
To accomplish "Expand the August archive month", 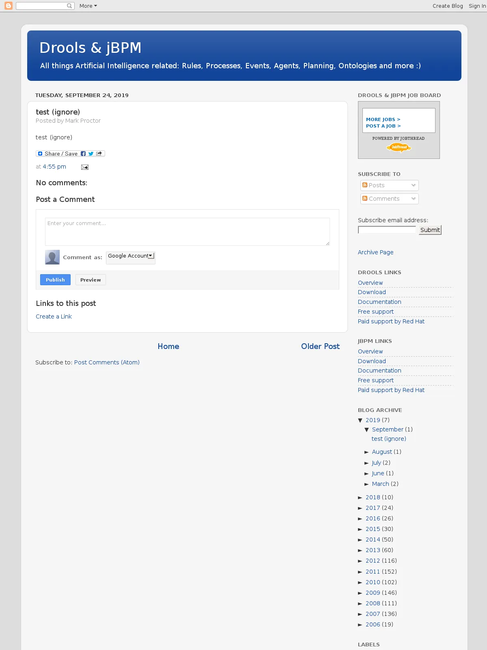I will point(367,452).
